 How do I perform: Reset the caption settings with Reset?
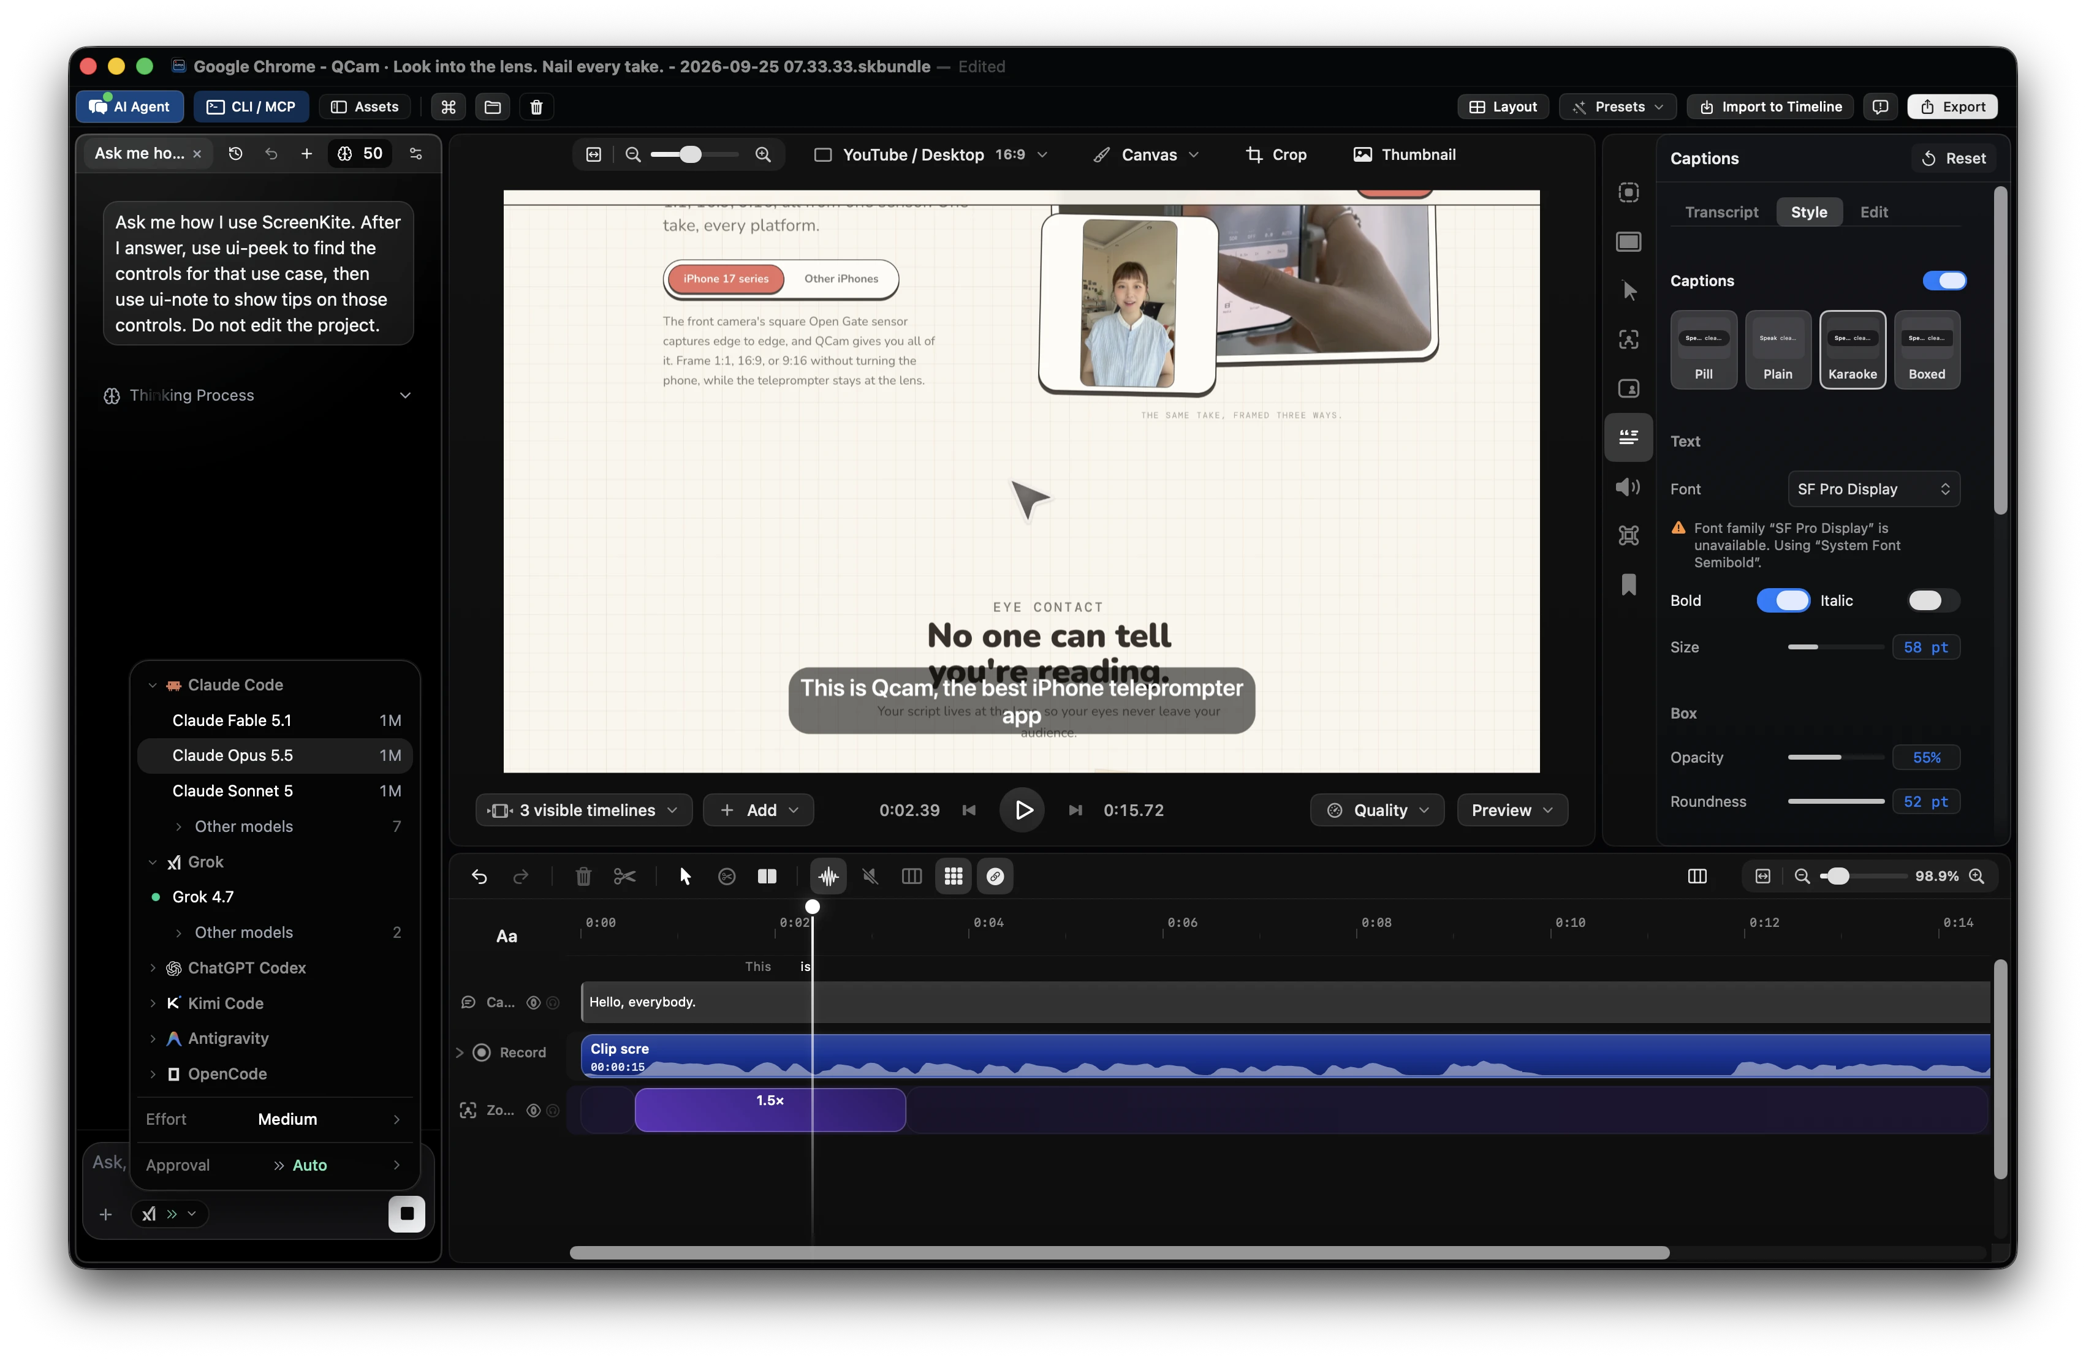click(1953, 159)
